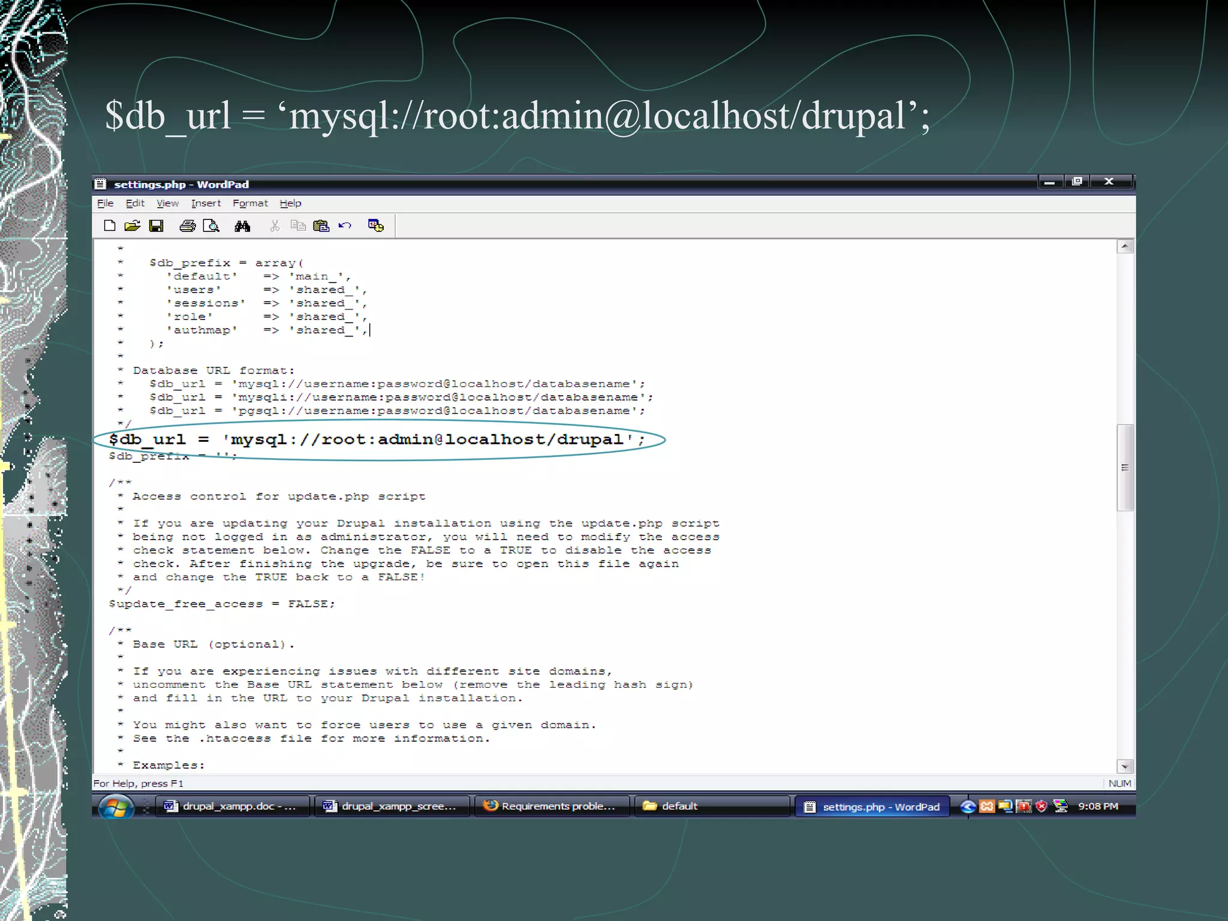Click the vertical scrollbar thumb
Image resolution: width=1228 pixels, height=921 pixels.
(1125, 468)
